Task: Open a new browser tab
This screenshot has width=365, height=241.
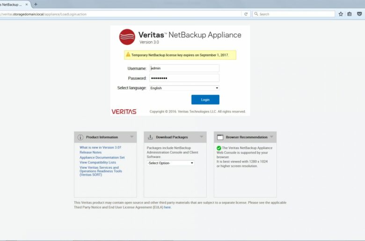Action: (36, 4)
